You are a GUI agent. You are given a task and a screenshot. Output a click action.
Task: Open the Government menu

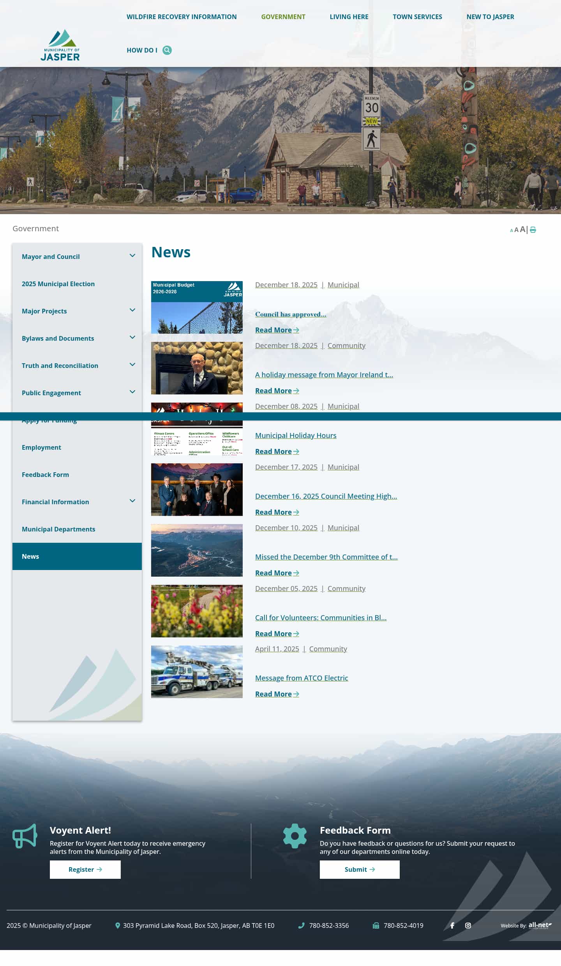283,17
